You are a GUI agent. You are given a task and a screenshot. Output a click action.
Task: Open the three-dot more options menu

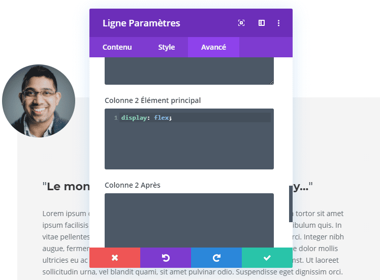(x=279, y=23)
